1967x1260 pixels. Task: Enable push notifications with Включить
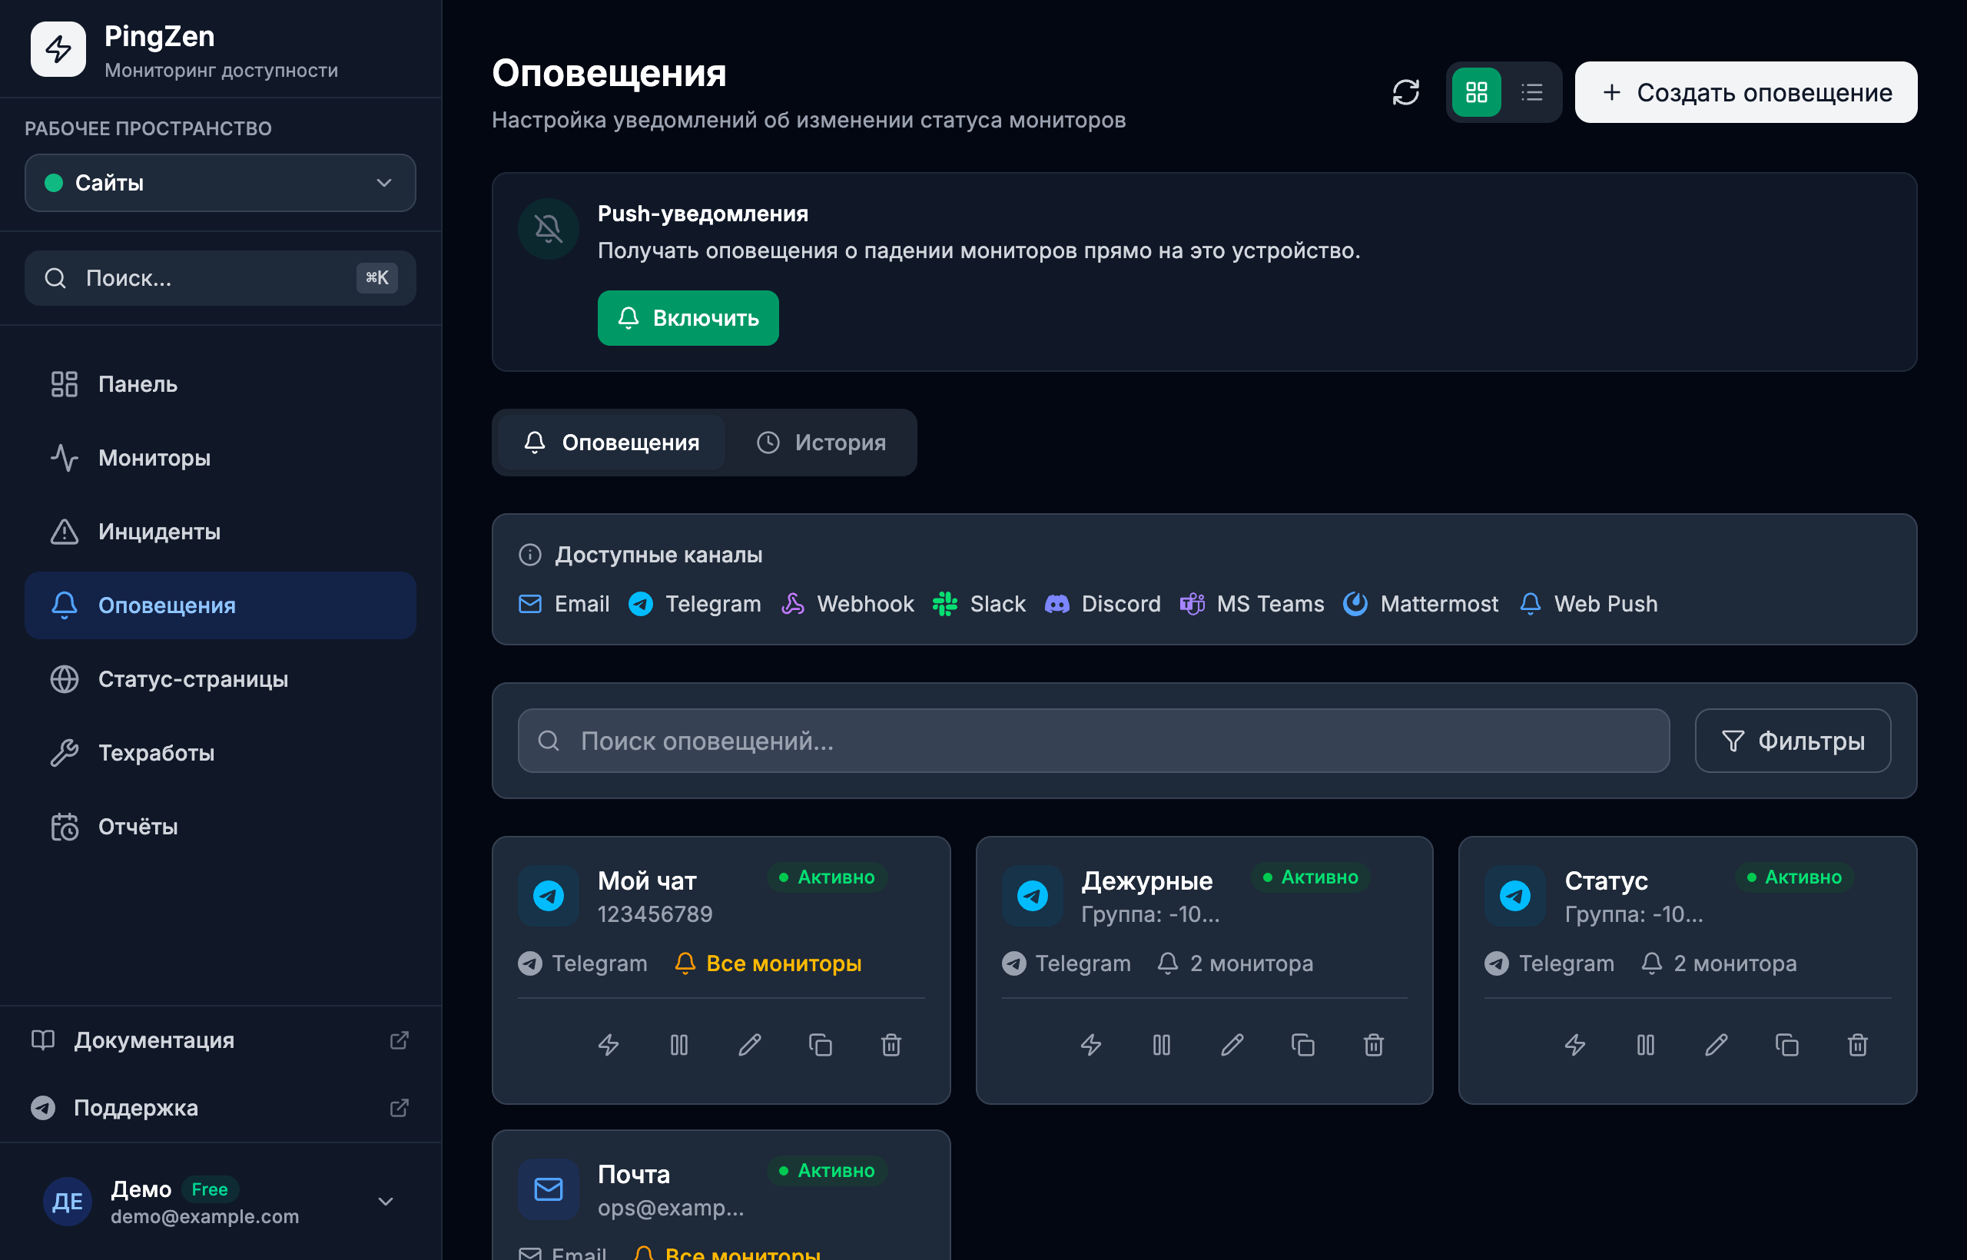pyautogui.click(x=688, y=318)
